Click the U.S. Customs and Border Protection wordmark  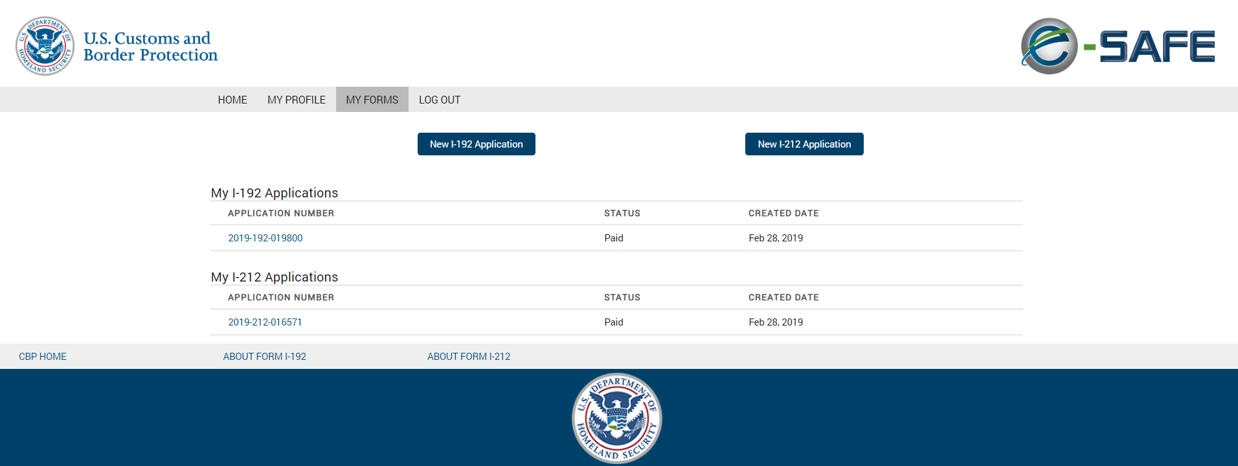pyautogui.click(x=150, y=47)
